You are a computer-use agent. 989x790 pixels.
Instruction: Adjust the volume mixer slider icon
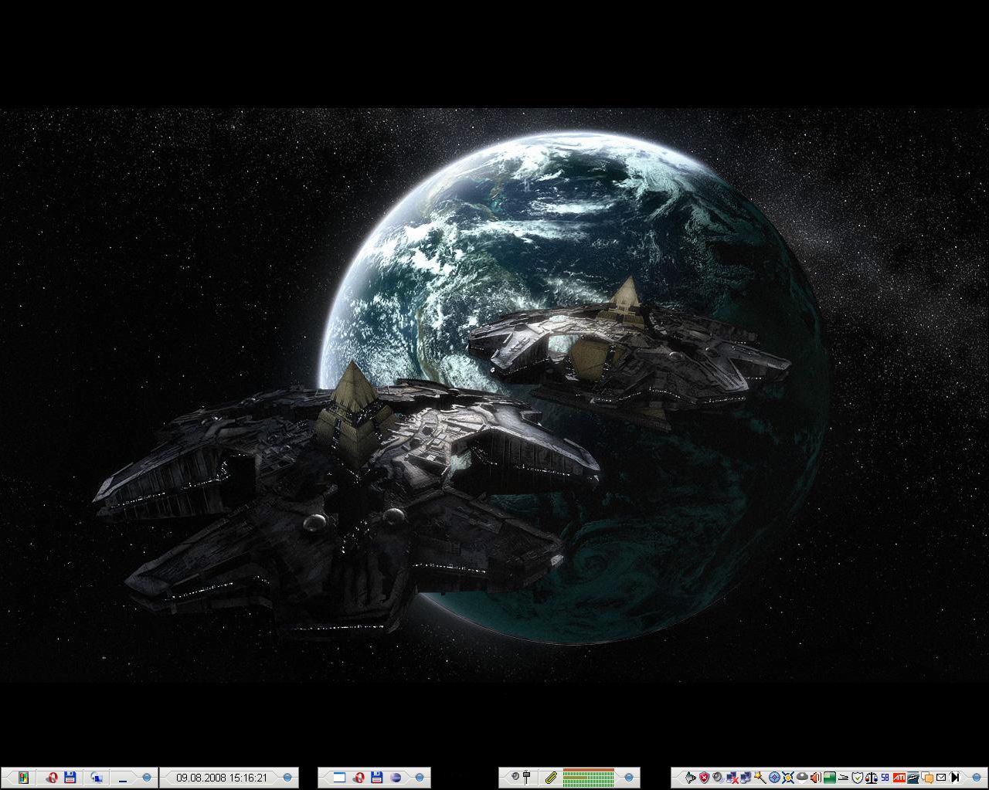(526, 777)
